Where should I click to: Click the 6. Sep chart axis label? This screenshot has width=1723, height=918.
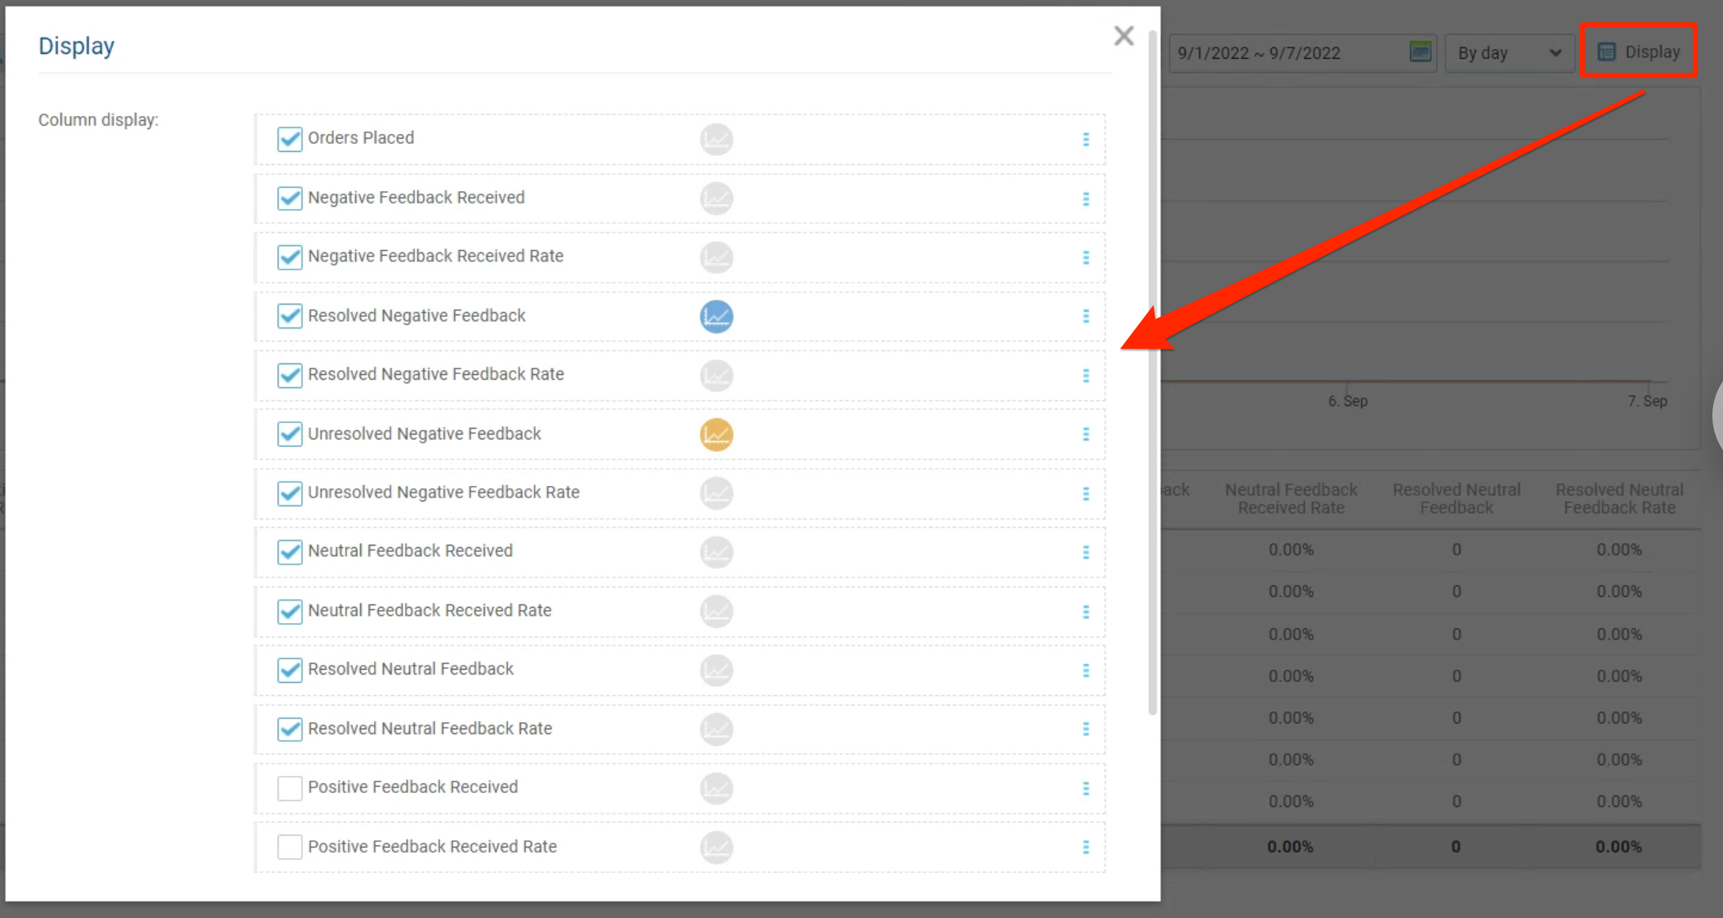1347,401
